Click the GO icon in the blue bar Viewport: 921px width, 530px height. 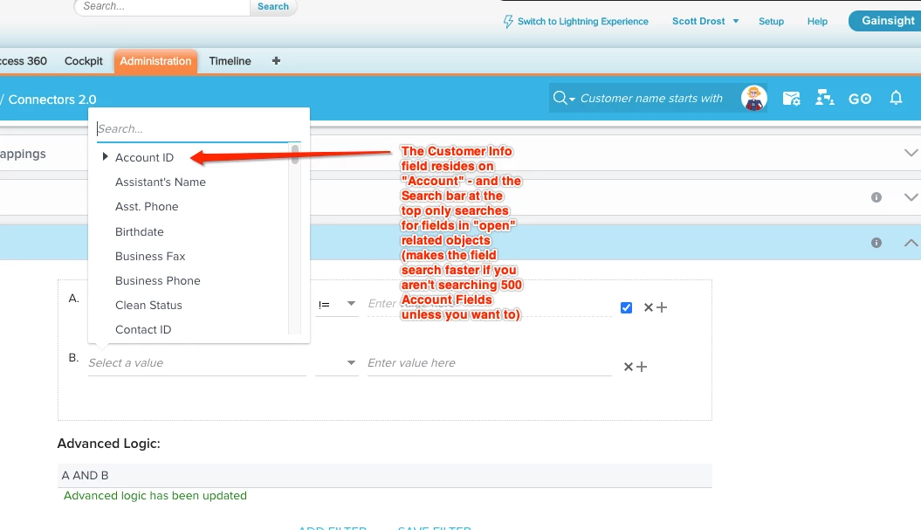coord(860,99)
